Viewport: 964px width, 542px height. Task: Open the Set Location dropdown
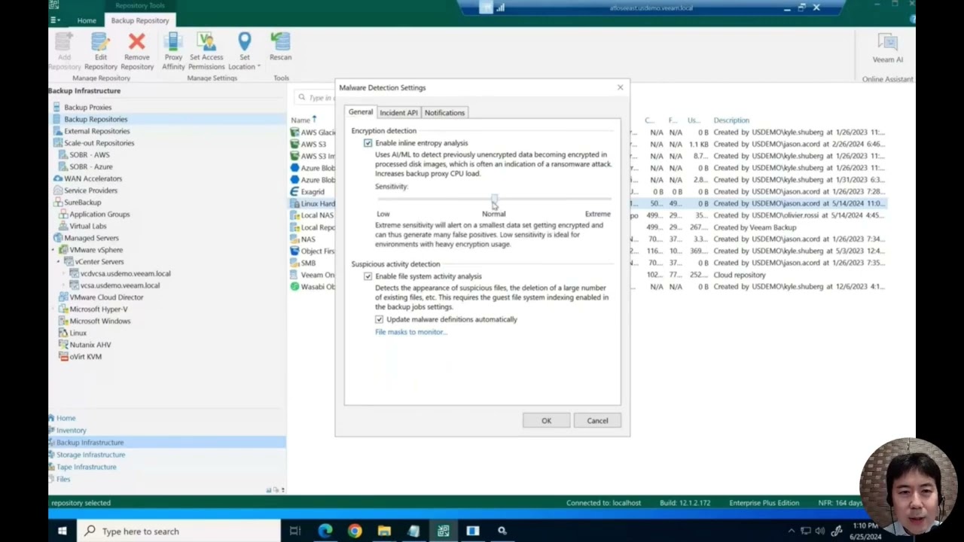click(x=244, y=51)
